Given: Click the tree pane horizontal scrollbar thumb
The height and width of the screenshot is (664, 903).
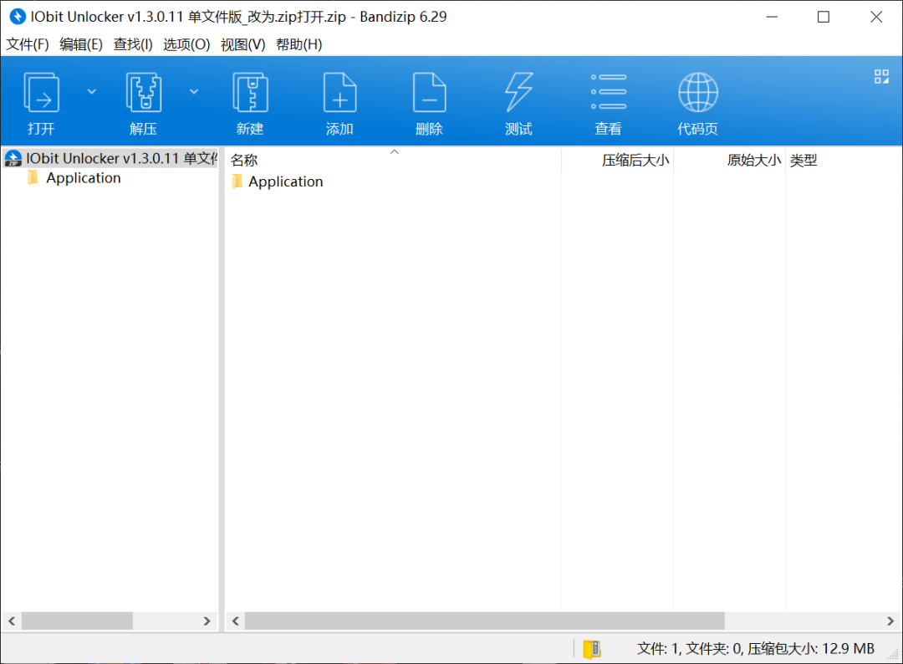Looking at the screenshot, I should pyautogui.click(x=77, y=621).
